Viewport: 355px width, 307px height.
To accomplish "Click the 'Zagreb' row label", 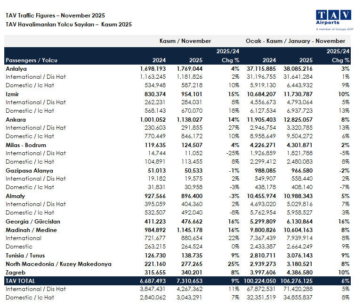I will (16, 273).
